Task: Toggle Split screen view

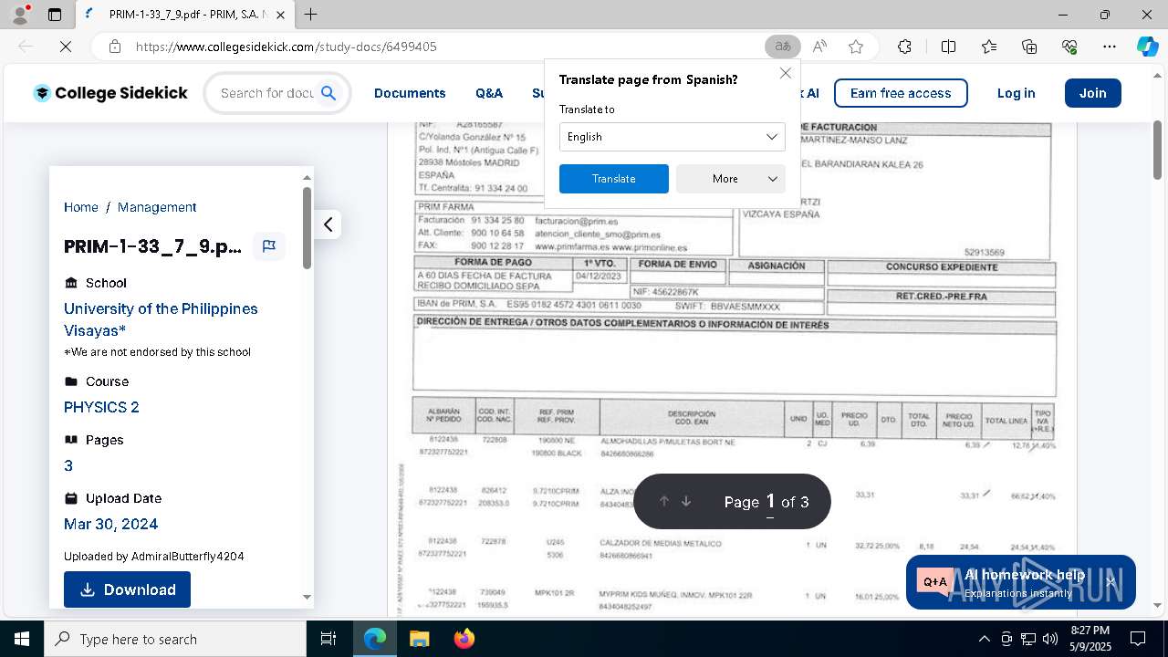Action: click(x=948, y=47)
